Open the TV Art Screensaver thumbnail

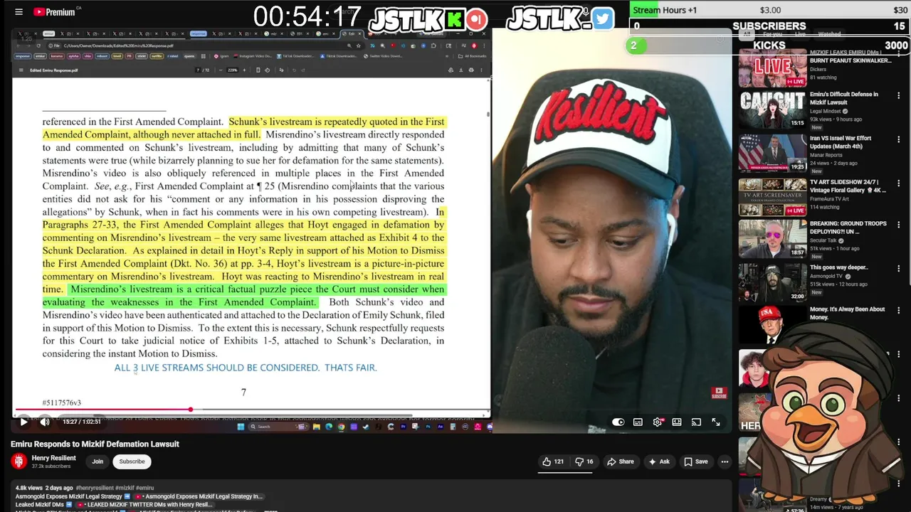772,197
